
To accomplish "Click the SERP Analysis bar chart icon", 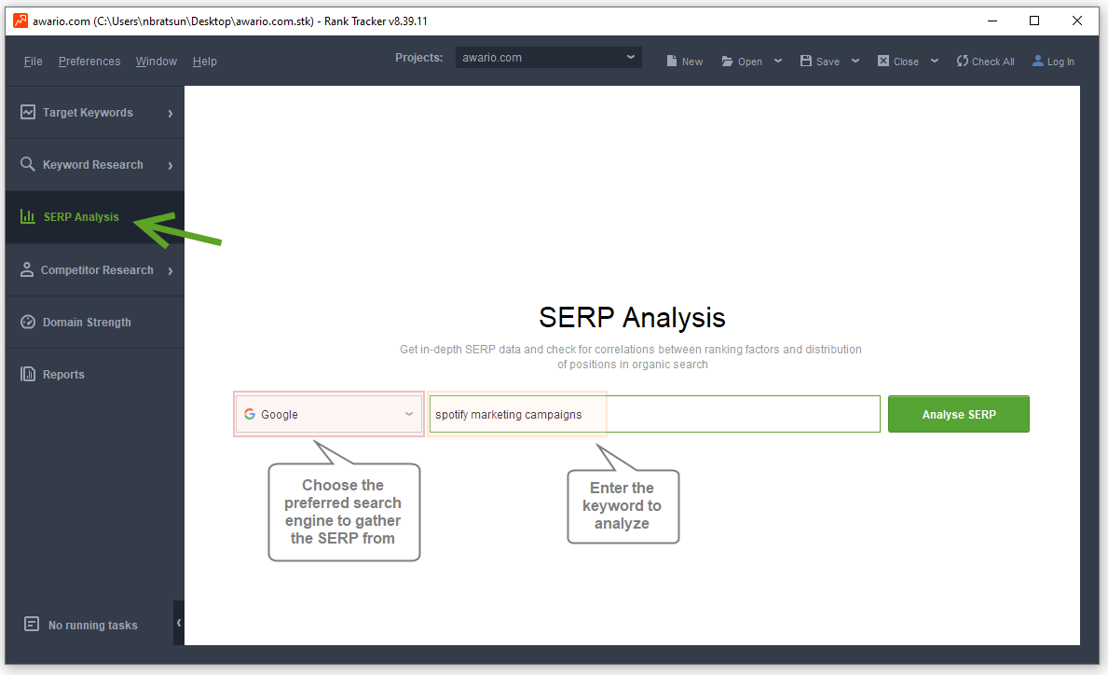I will click(28, 216).
